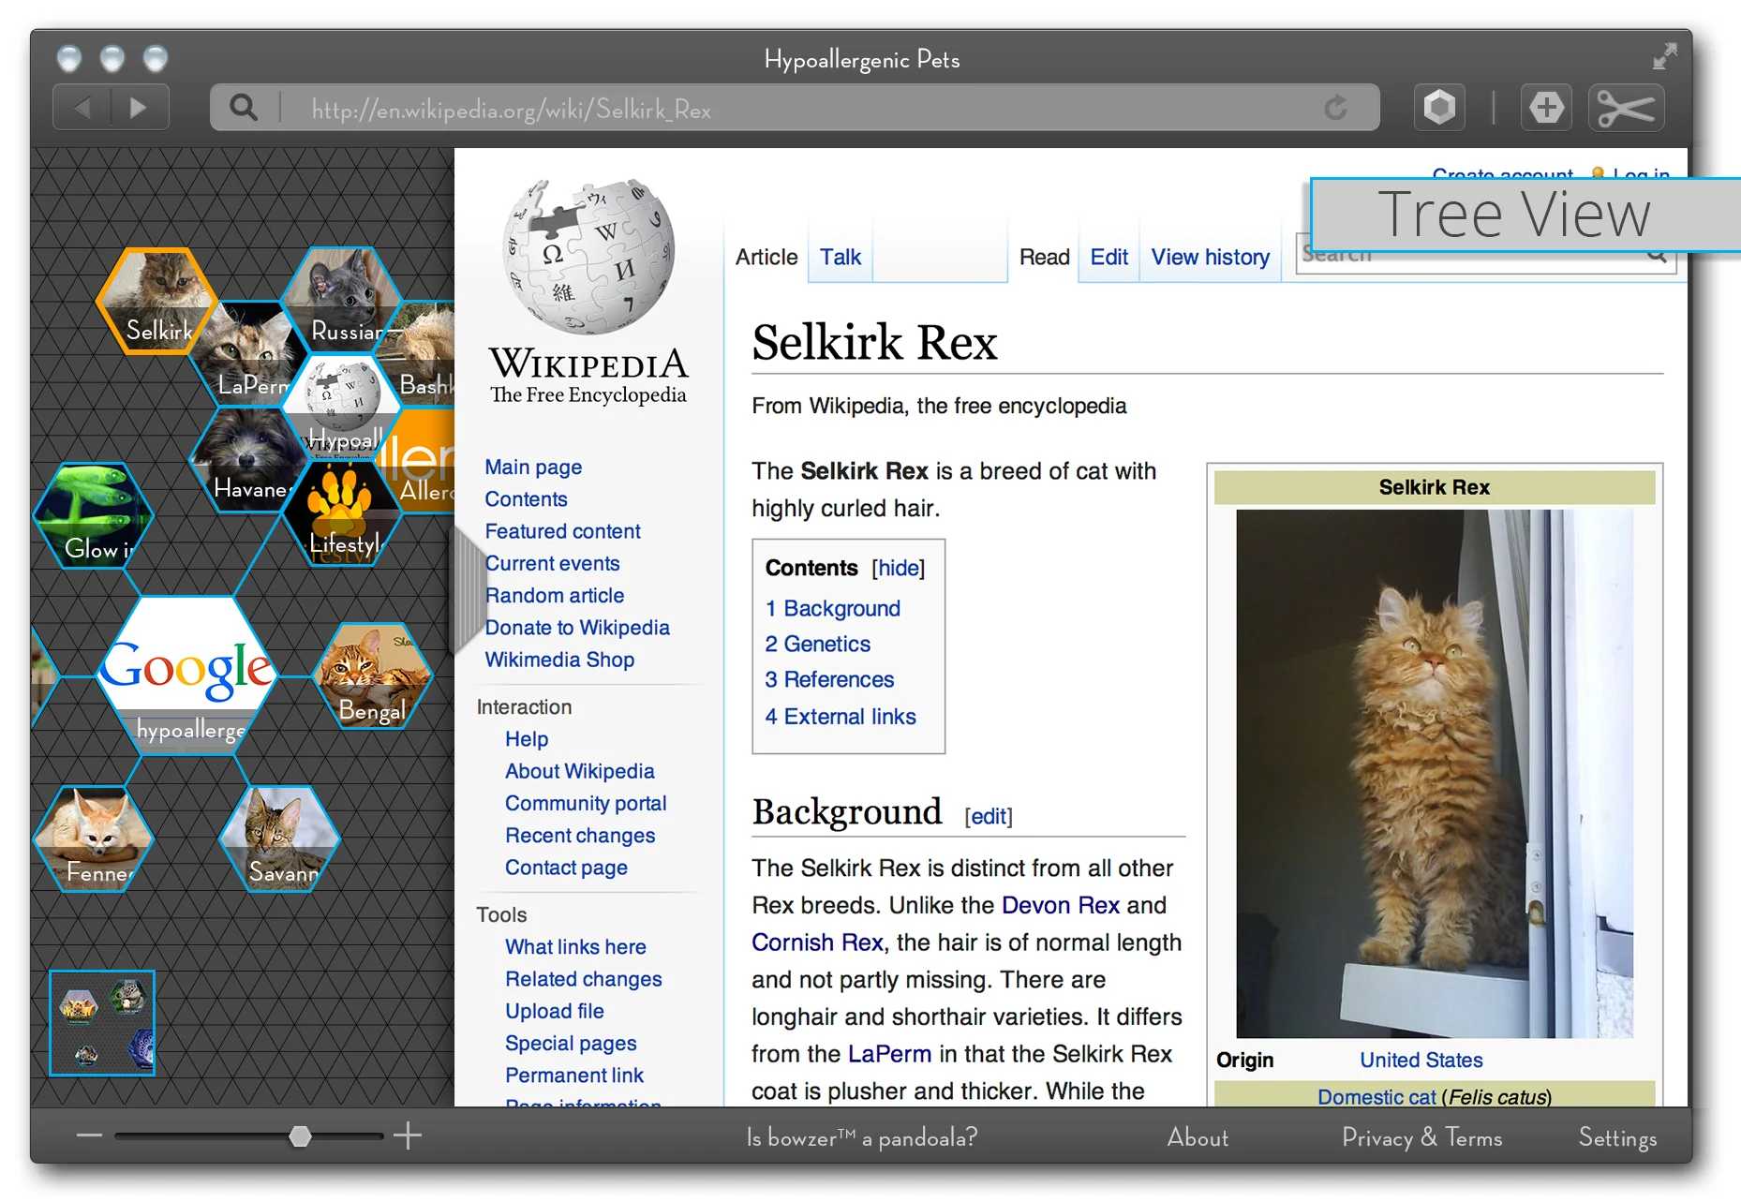The width and height of the screenshot is (1741, 1202).
Task: Select the Bengal cat hexagon node
Action: point(373,676)
